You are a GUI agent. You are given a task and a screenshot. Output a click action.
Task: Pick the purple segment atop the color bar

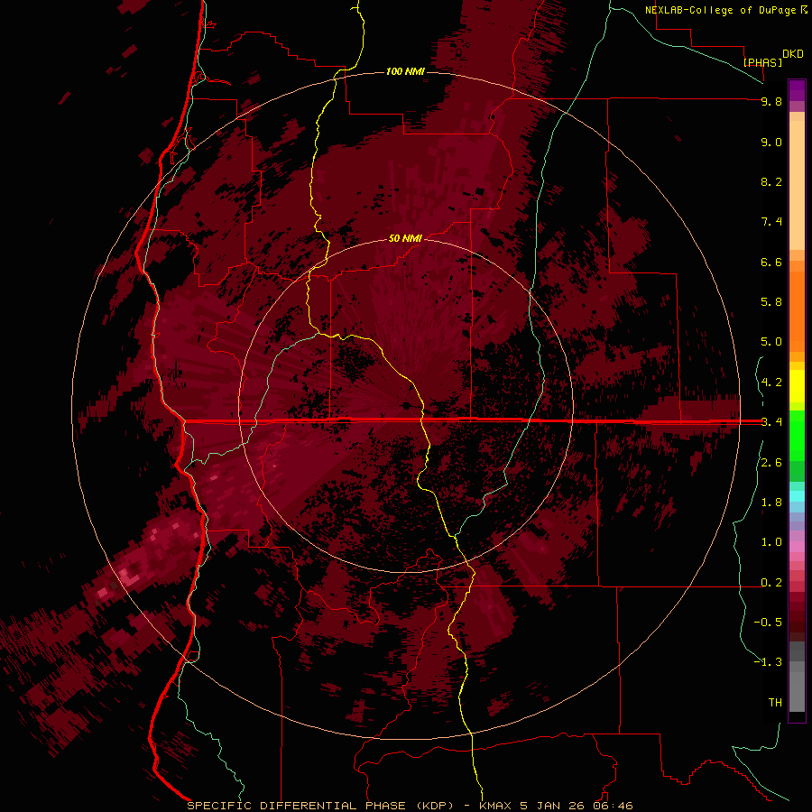click(797, 90)
